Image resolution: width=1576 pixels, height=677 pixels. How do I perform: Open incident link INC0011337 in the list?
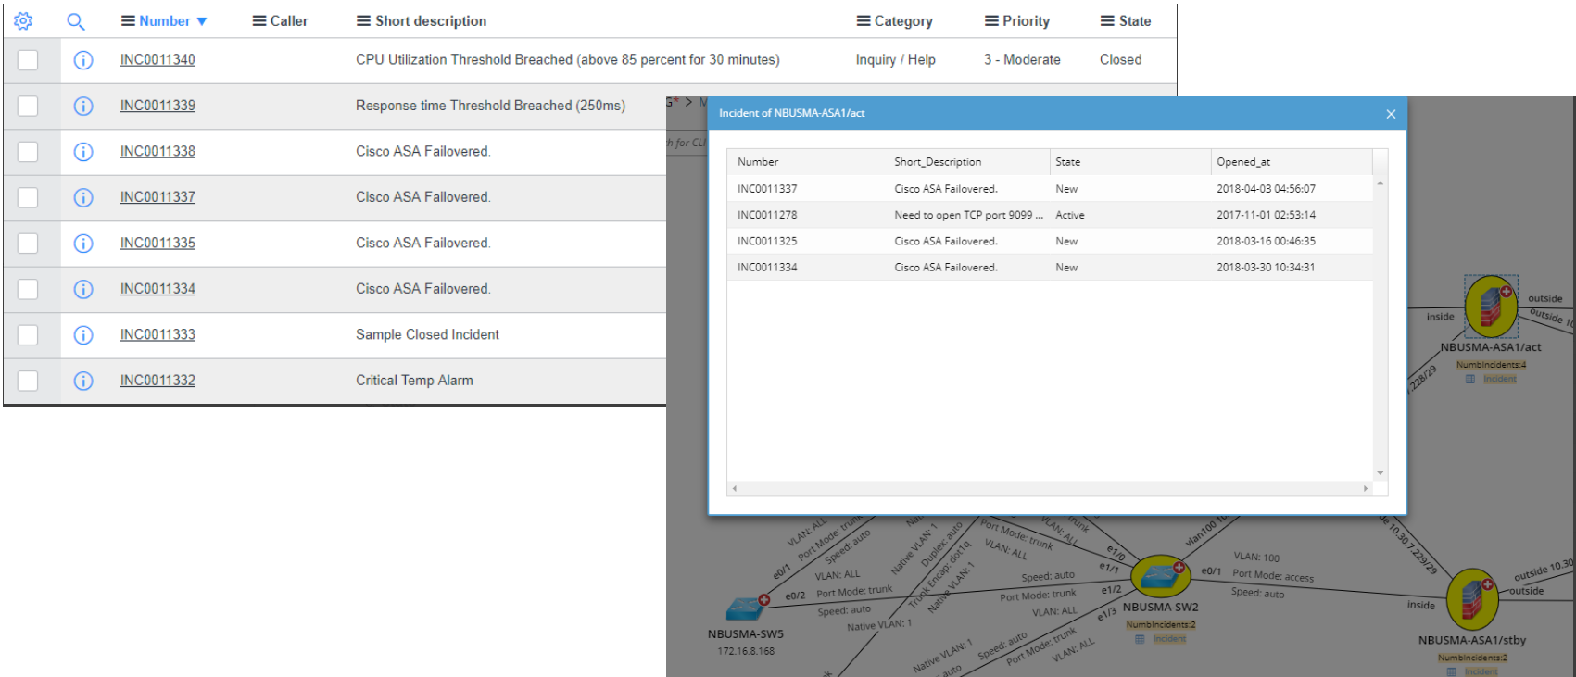158,197
